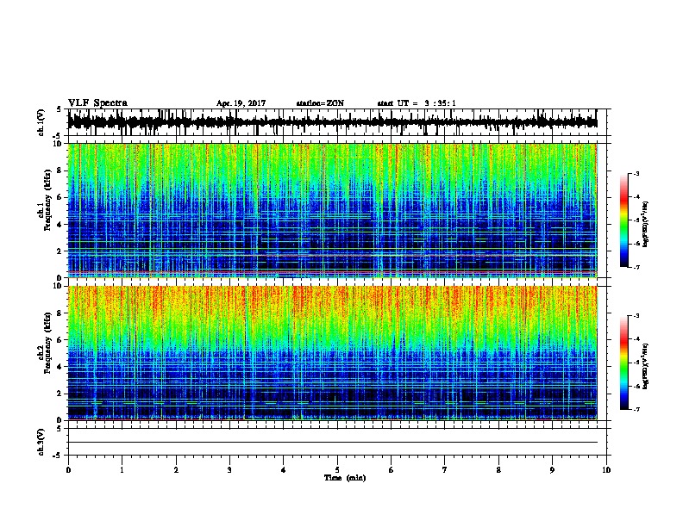
Task: Click the ch.2 frequency tick label "2"
Action: pos(60,394)
